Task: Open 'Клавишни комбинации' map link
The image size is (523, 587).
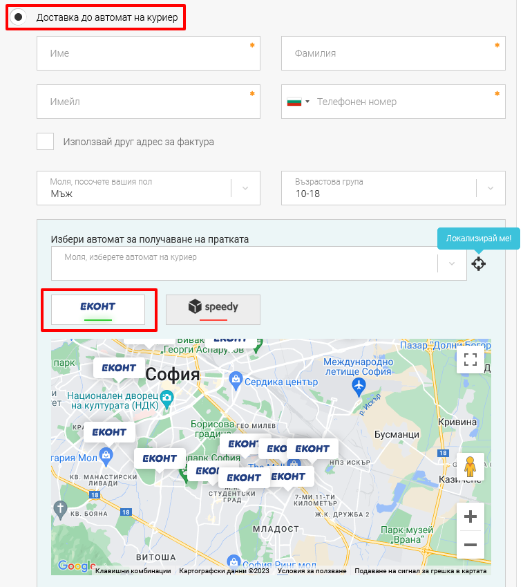Action: pos(133,571)
